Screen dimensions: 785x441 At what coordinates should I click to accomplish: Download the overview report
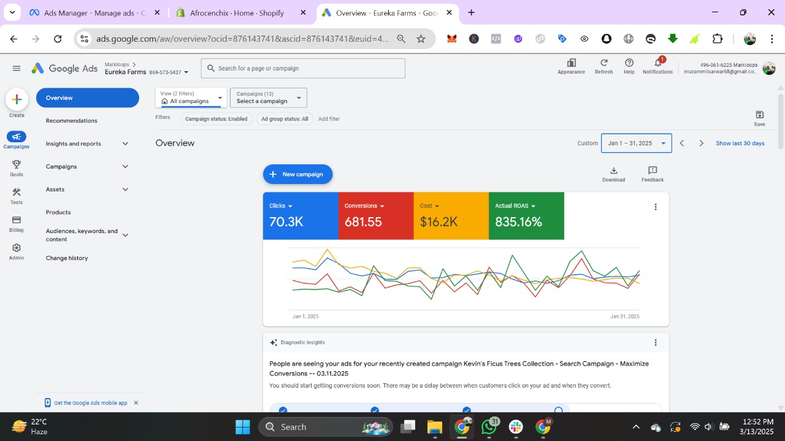pos(613,174)
